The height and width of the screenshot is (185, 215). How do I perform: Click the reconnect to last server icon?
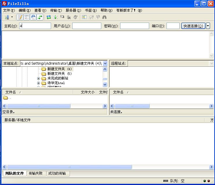[x=75, y=17]
